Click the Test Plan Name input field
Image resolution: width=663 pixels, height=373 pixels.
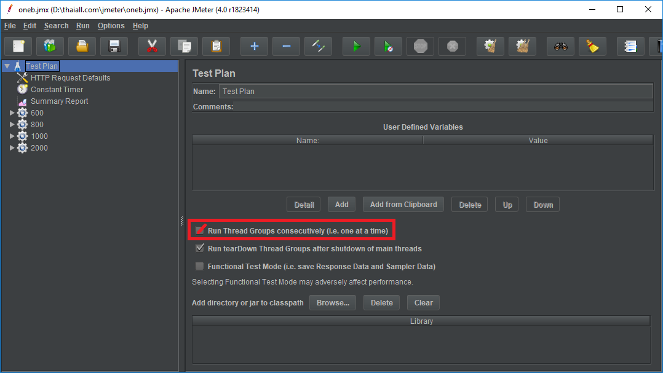click(435, 91)
